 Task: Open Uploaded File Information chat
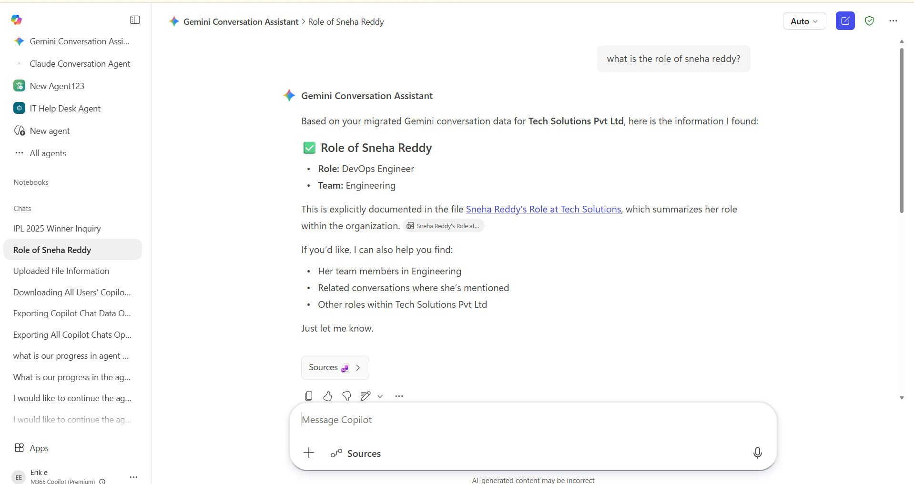(x=72, y=271)
